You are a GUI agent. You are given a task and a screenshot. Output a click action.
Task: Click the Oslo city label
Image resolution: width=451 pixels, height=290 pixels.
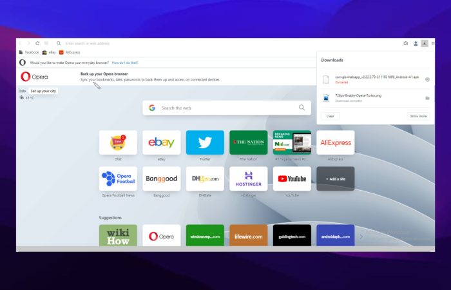coord(22,91)
